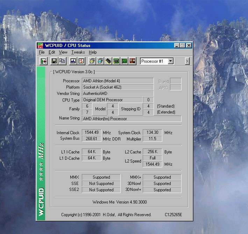Click the code C125265E at bottom
The image size is (248, 234).
(x=173, y=215)
